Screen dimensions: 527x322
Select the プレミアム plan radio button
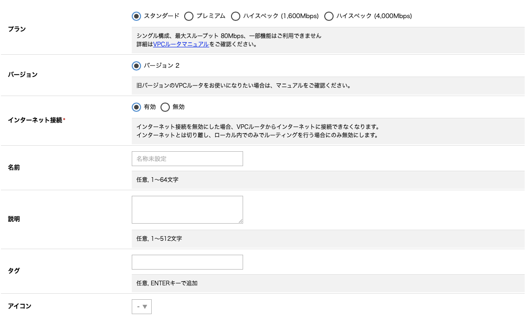pyautogui.click(x=189, y=16)
